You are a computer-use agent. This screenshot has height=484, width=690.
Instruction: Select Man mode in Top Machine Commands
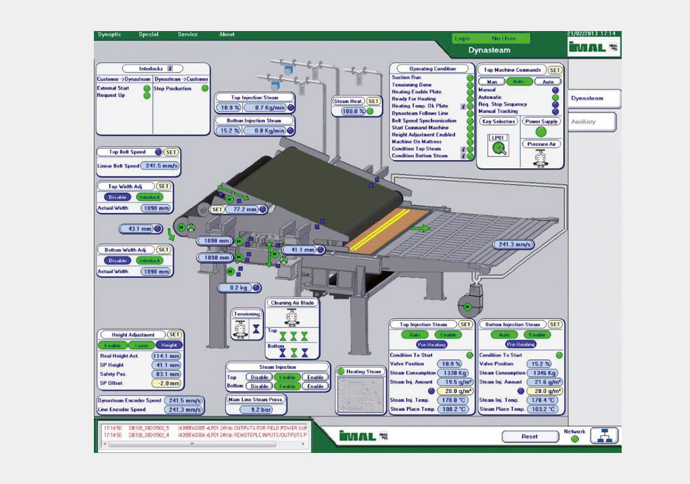pyautogui.click(x=492, y=82)
